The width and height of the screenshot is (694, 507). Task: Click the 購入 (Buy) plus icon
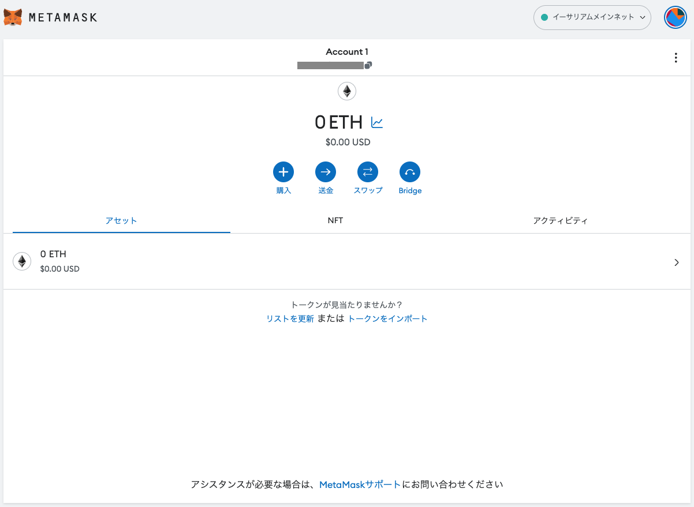point(283,172)
